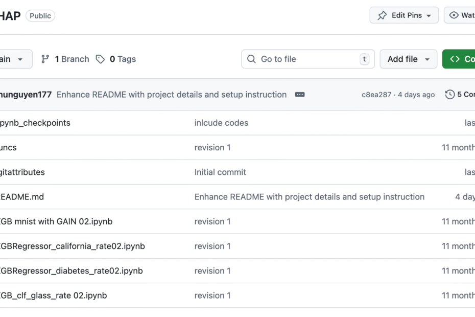Click the pin icon in Edit Pins
Image resolution: width=475 pixels, height=317 pixels.
[382, 15]
